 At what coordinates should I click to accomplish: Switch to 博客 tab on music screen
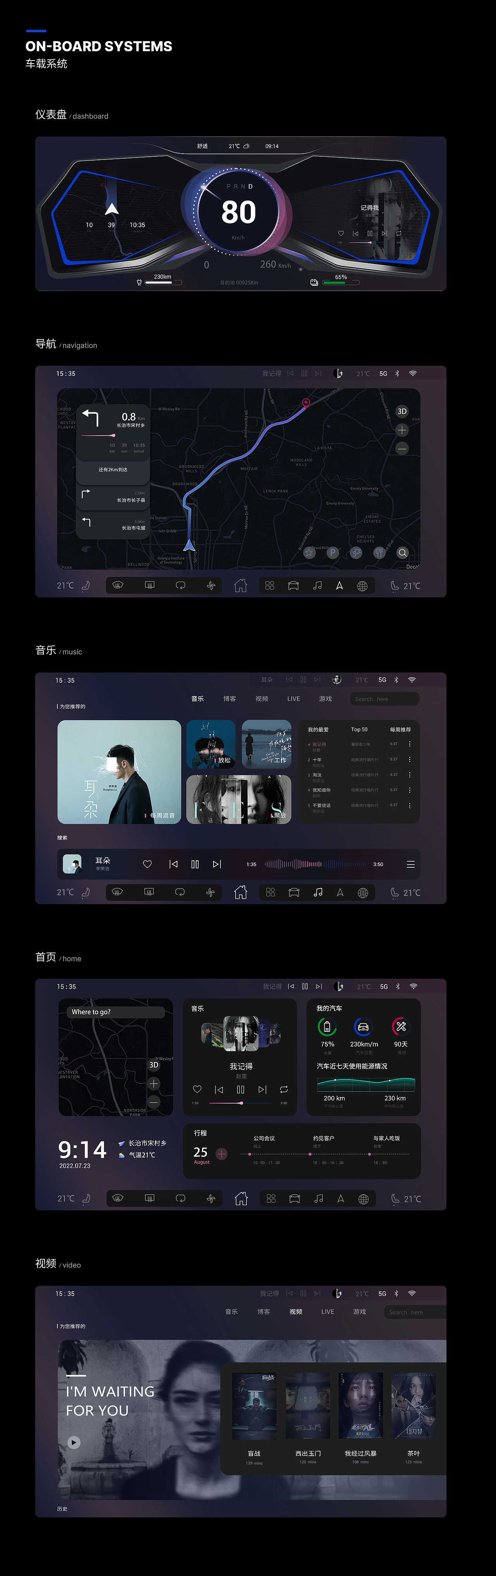(x=230, y=699)
